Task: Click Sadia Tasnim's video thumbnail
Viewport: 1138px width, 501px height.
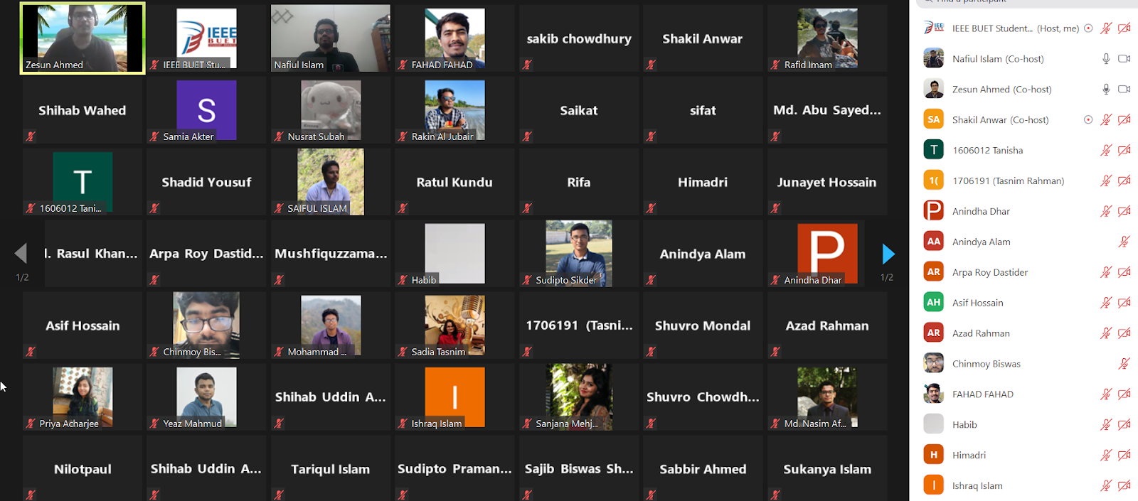Action: pos(454,325)
